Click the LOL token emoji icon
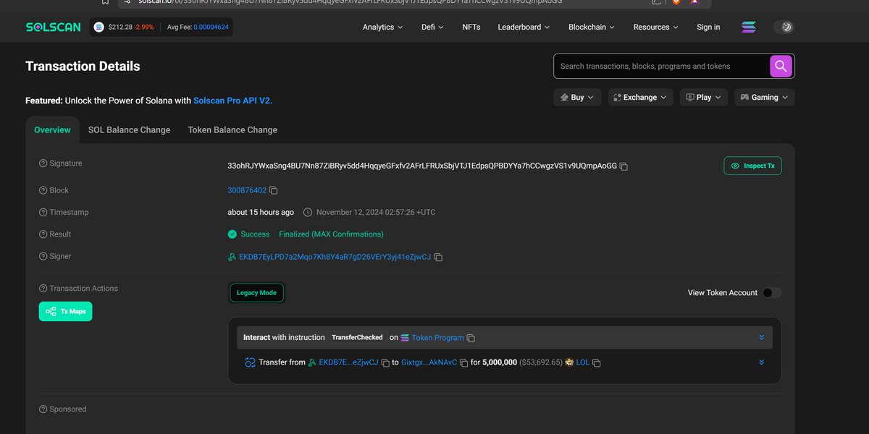869x434 pixels. coord(569,362)
